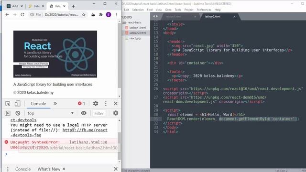Screen dimensions: 306x172
Task: Open DevTools settings gear
Action: coord(96,104)
